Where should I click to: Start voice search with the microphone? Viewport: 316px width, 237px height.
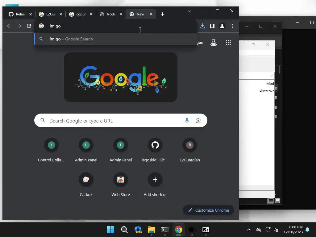[x=187, y=121]
